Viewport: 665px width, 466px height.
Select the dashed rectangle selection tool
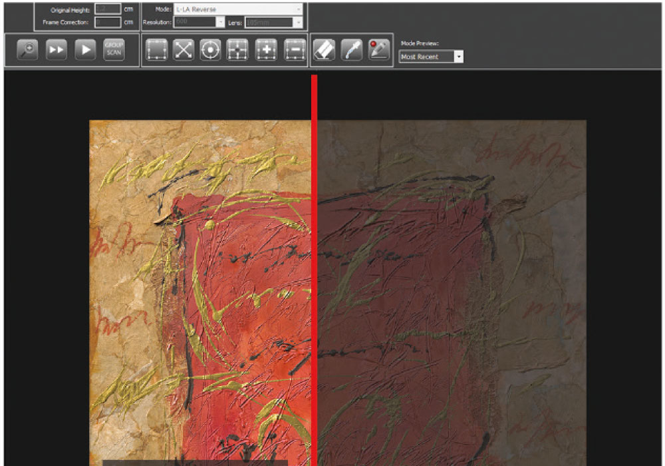(156, 50)
